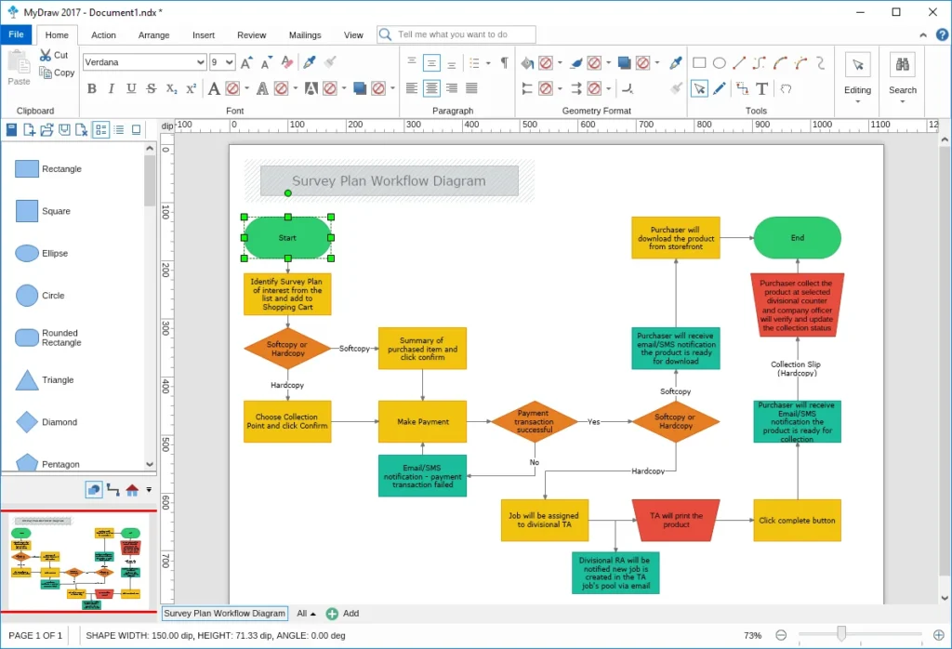This screenshot has width=952, height=649.
Task: Select the Text tool in Tools group
Action: tap(764, 88)
